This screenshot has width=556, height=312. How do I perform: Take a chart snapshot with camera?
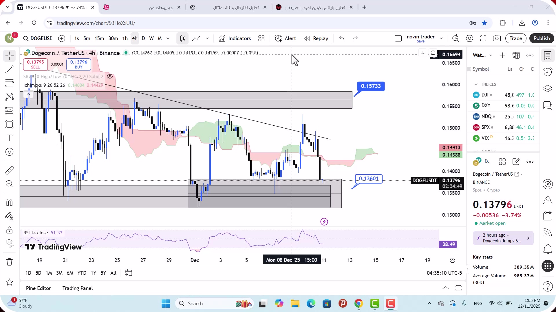[497, 38]
